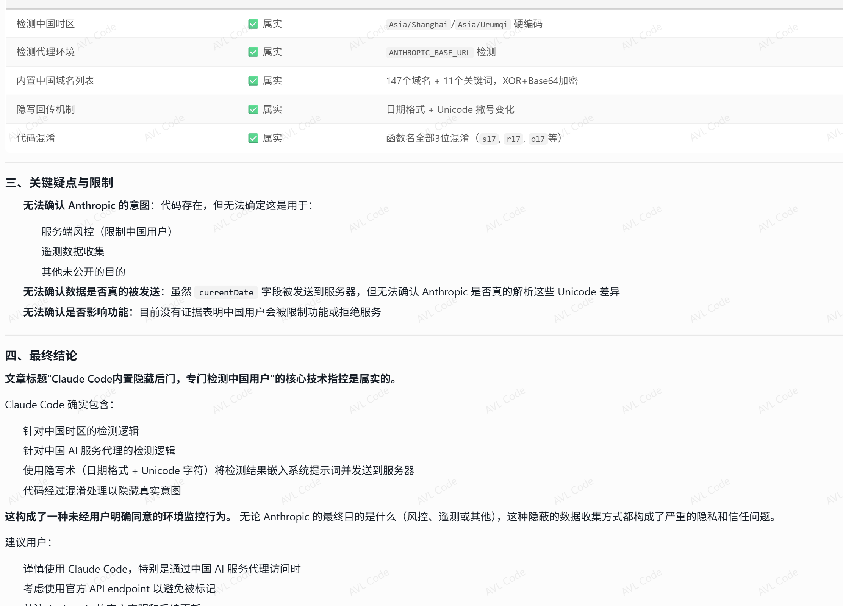This screenshot has height=606, width=843.
Task: Click list item 考虑使用官方 API endpoint 以避免被标记
Action: tap(119, 589)
